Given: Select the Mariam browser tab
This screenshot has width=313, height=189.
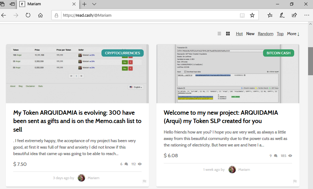Looking at the screenshot, I should click(x=48, y=4).
